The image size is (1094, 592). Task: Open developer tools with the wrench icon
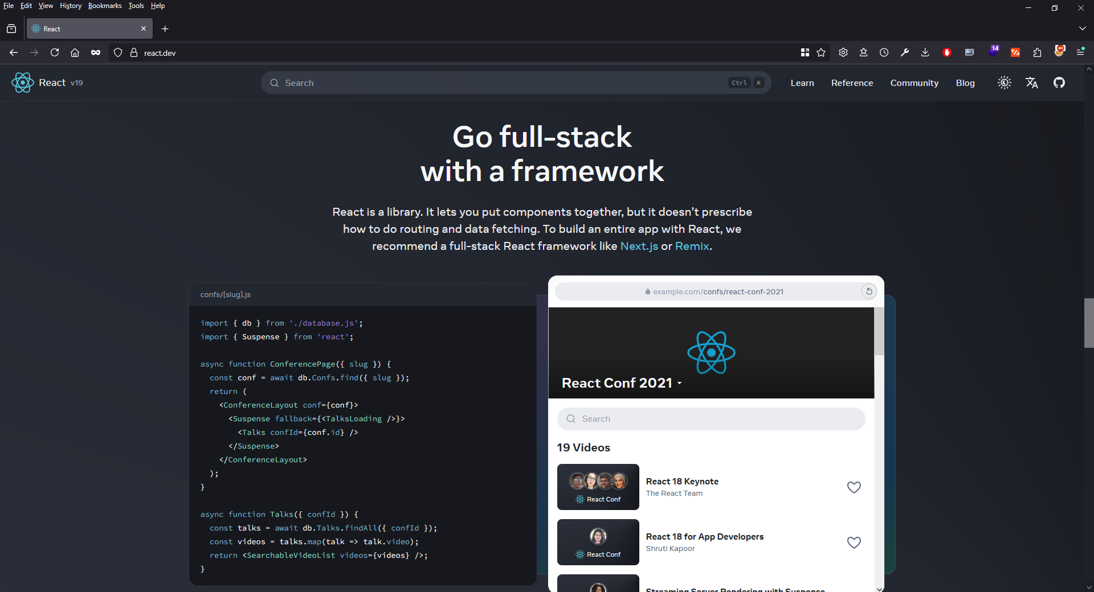[905, 52]
